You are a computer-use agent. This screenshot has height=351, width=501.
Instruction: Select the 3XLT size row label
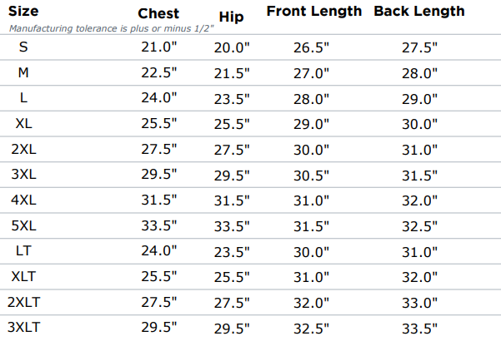23,327
